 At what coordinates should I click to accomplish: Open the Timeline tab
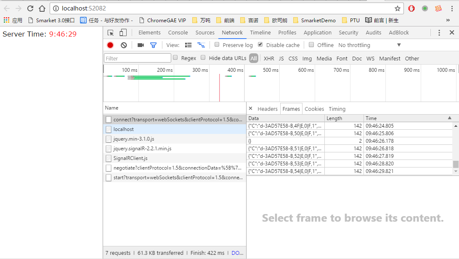(x=260, y=33)
